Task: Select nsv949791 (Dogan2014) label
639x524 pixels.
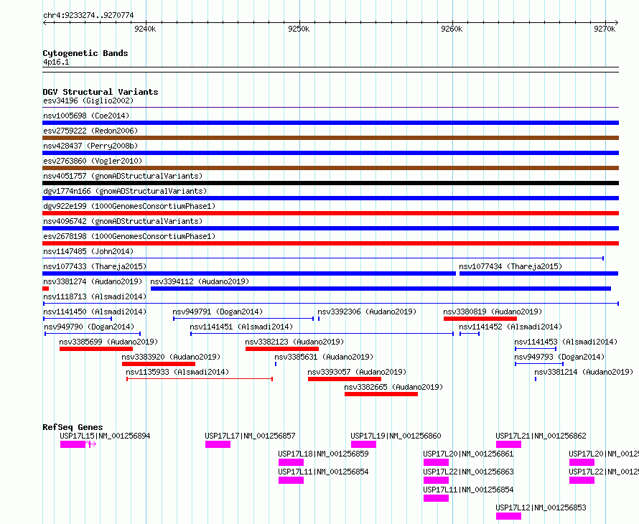Action: point(218,312)
